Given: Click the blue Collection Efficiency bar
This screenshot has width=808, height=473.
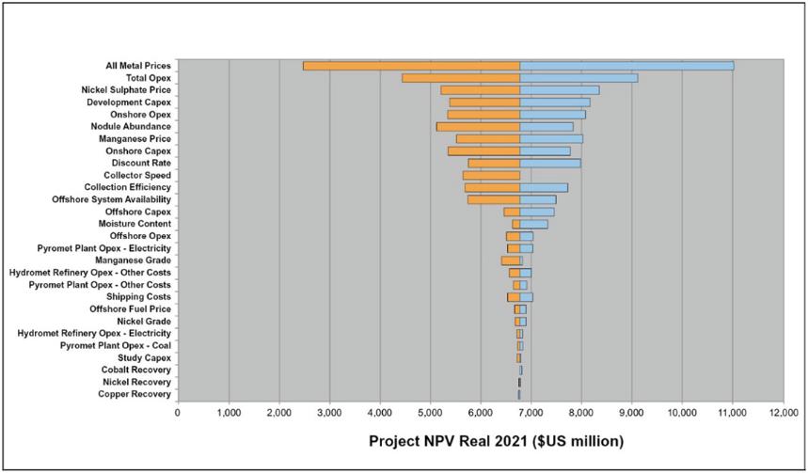Looking at the screenshot, I should [x=544, y=187].
